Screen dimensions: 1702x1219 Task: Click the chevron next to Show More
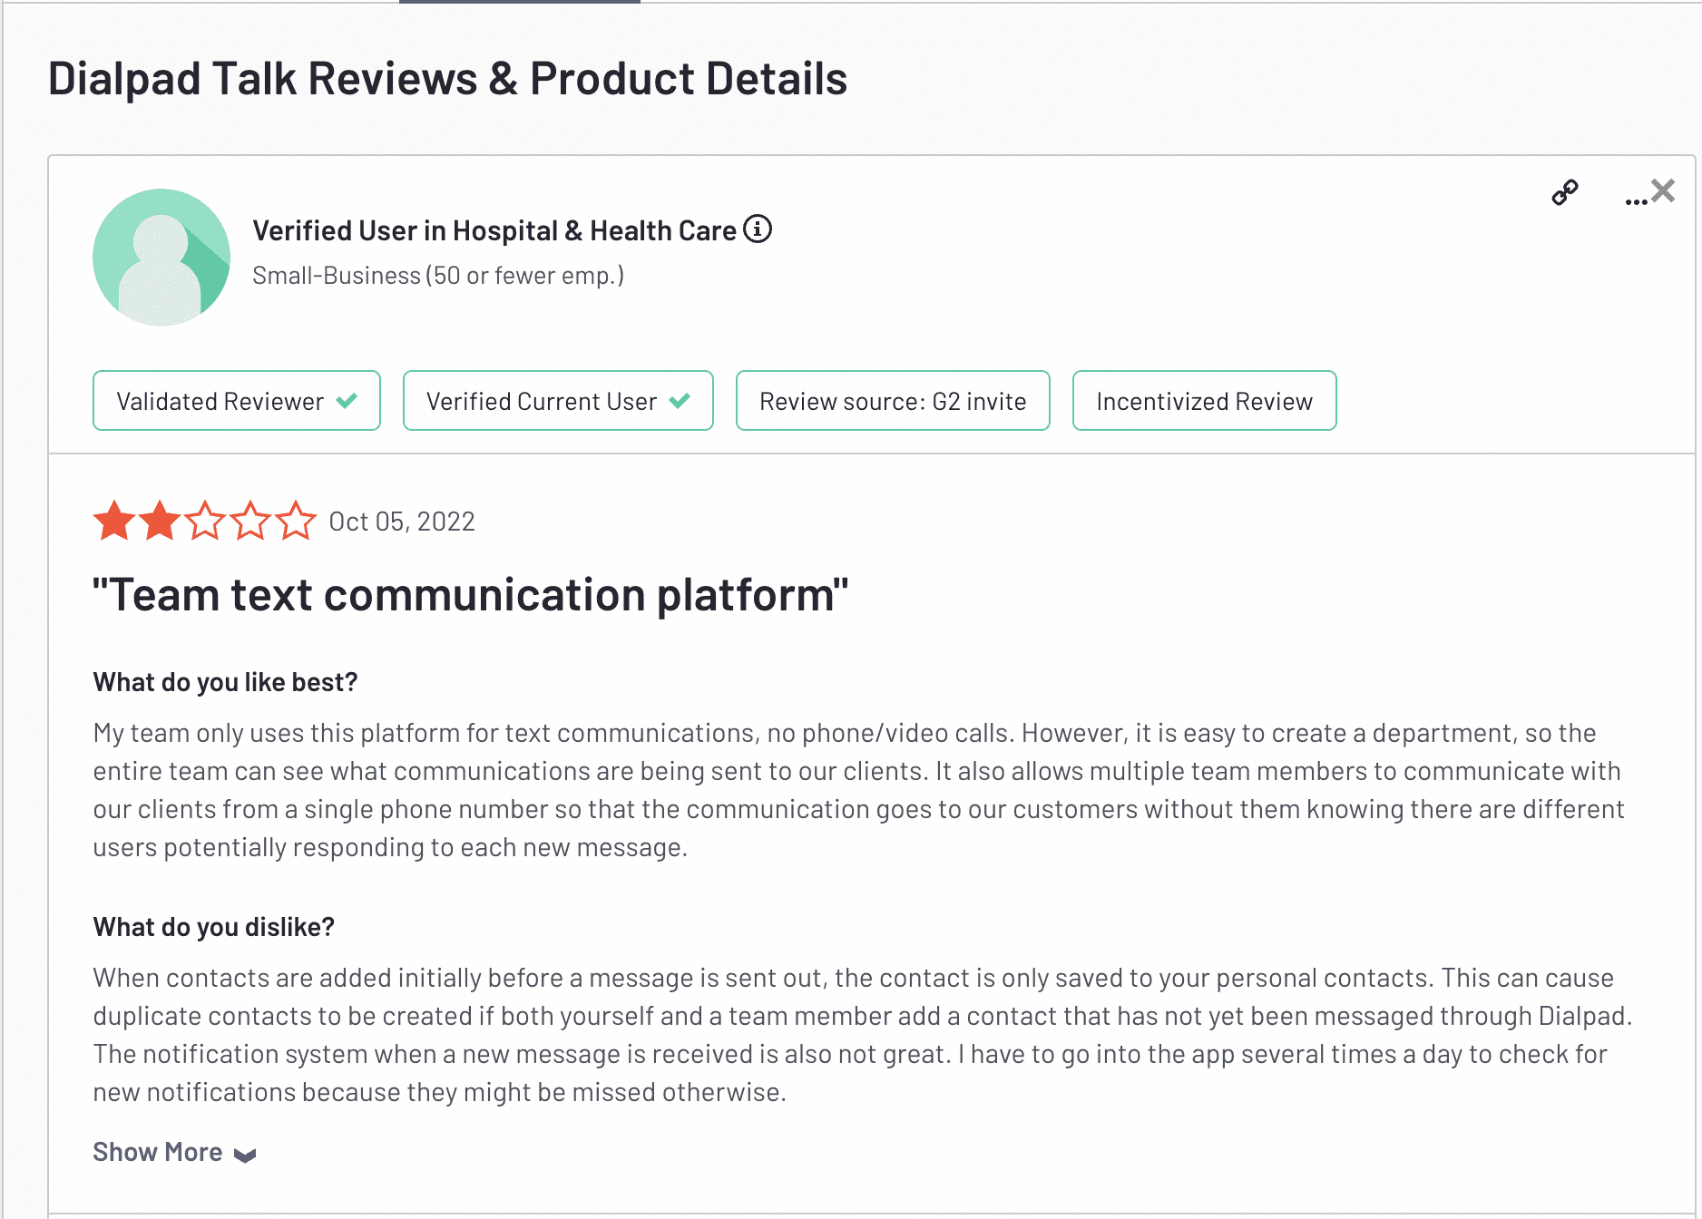pos(245,1155)
